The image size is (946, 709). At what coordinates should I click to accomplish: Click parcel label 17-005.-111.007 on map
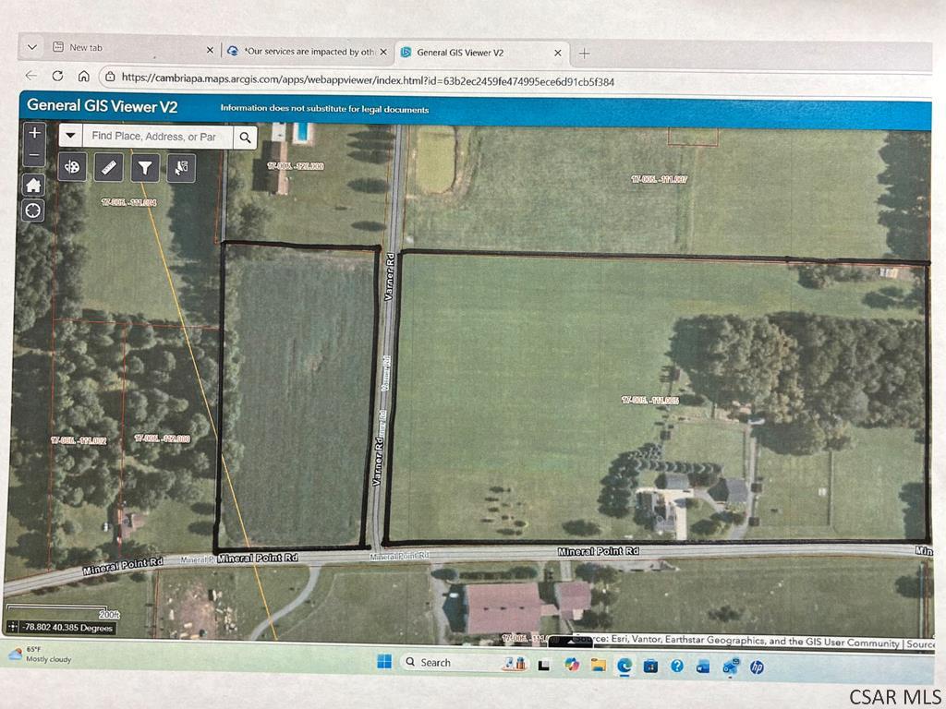(659, 179)
